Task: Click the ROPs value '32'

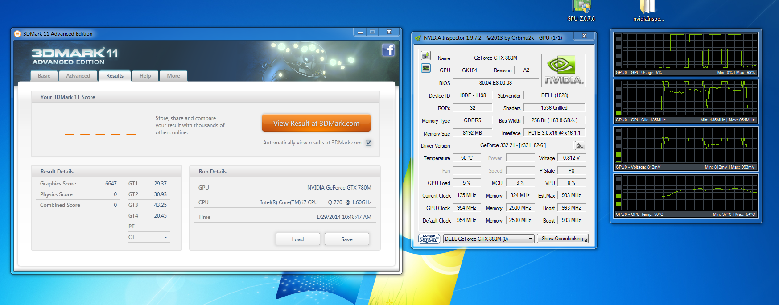Action: pos(473,108)
